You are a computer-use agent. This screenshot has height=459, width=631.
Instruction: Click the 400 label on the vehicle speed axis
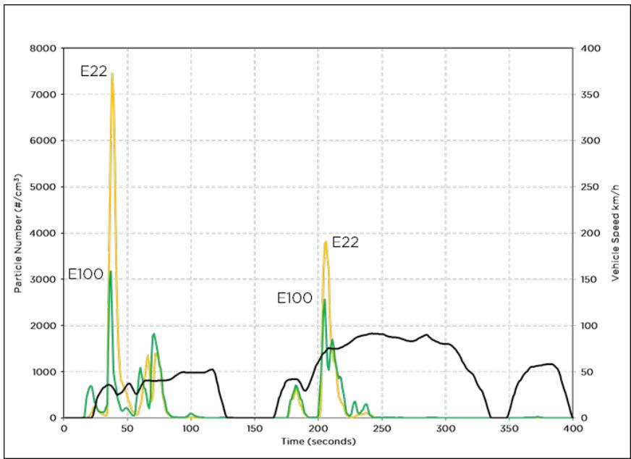pyautogui.click(x=590, y=49)
